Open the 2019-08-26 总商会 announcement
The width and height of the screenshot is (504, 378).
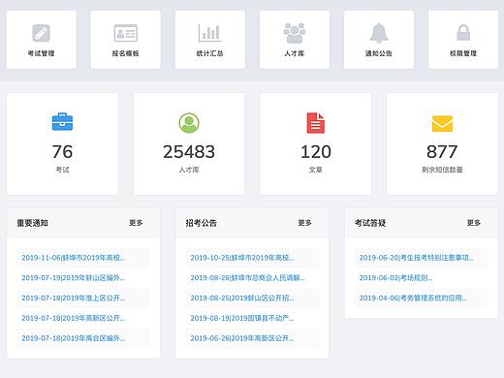click(247, 277)
